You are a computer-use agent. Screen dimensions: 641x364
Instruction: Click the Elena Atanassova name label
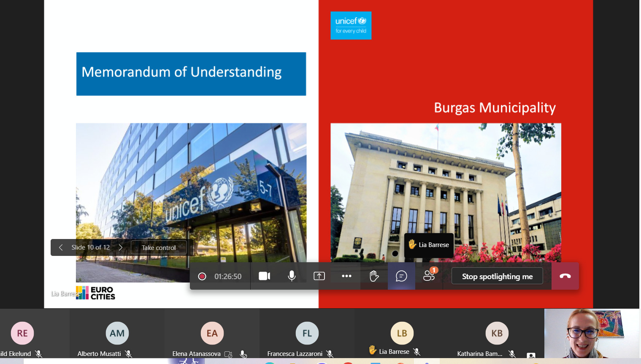click(x=197, y=354)
